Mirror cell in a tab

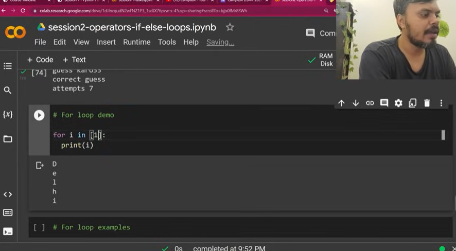(413, 103)
